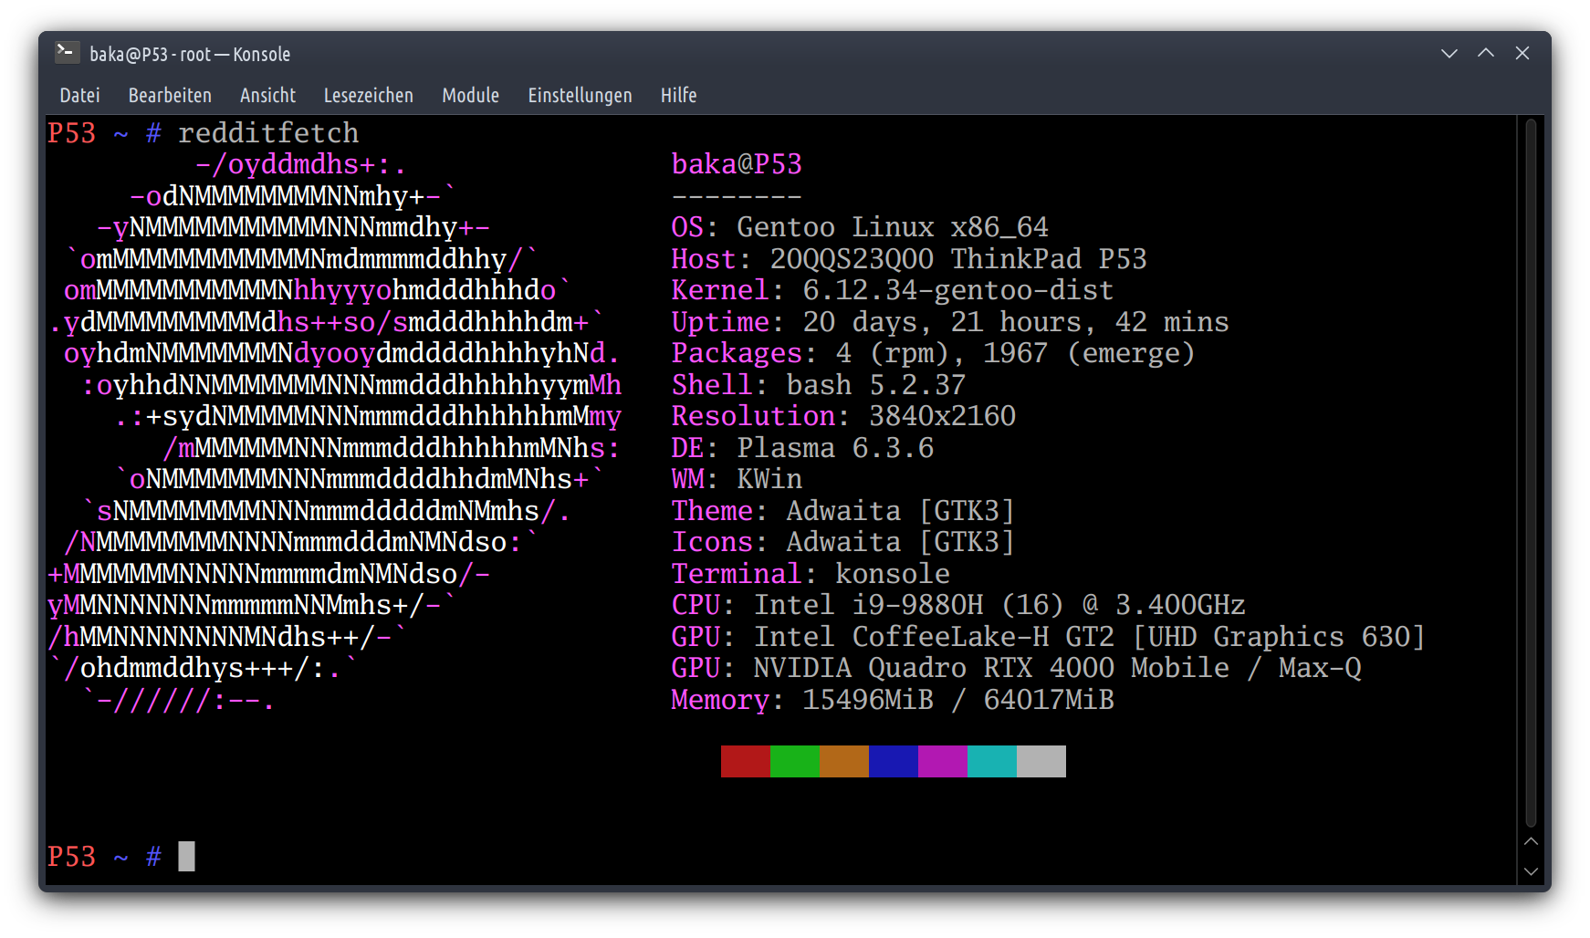Screen dimensions: 1590x938
Task: Click the orange-brown color block
Action: [843, 761]
